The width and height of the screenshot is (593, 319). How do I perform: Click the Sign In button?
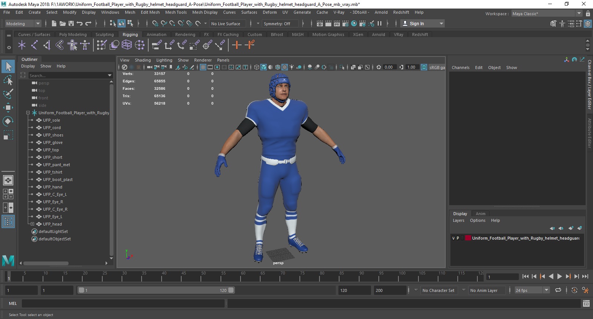coord(417,24)
